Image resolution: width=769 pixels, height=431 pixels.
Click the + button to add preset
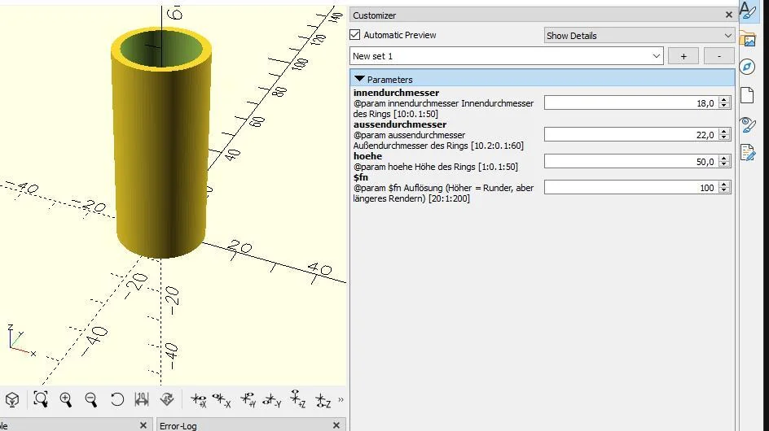tap(683, 56)
